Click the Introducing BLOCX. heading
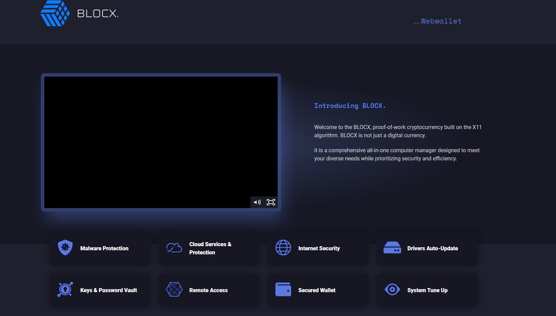The height and width of the screenshot is (316, 556). 350,106
